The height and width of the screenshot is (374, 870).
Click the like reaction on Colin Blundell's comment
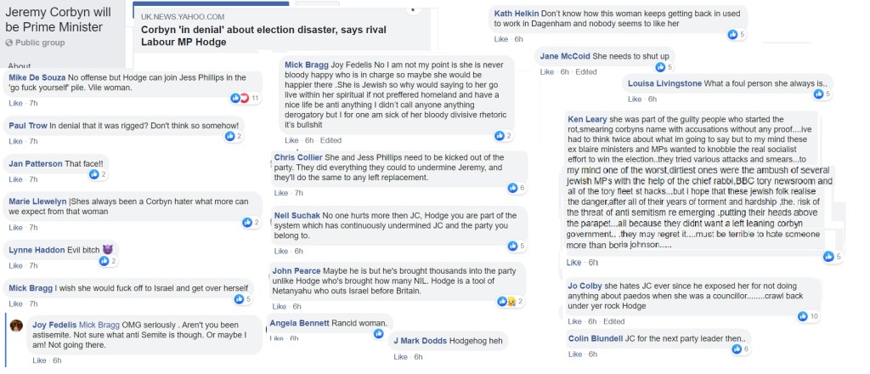(x=737, y=349)
